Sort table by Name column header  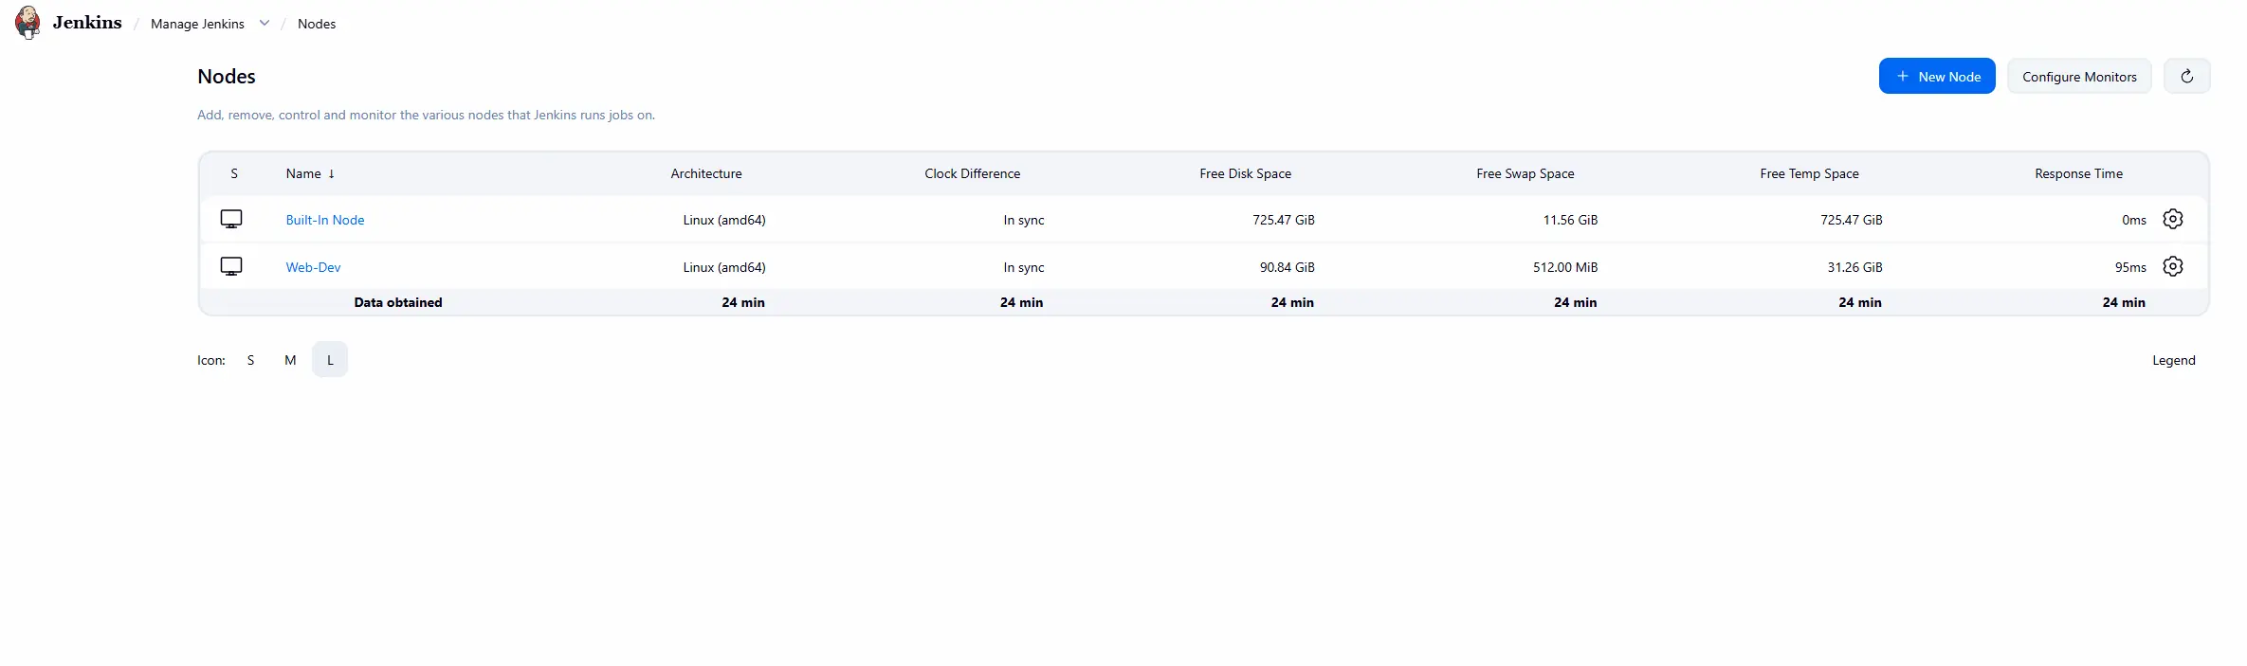click(310, 173)
